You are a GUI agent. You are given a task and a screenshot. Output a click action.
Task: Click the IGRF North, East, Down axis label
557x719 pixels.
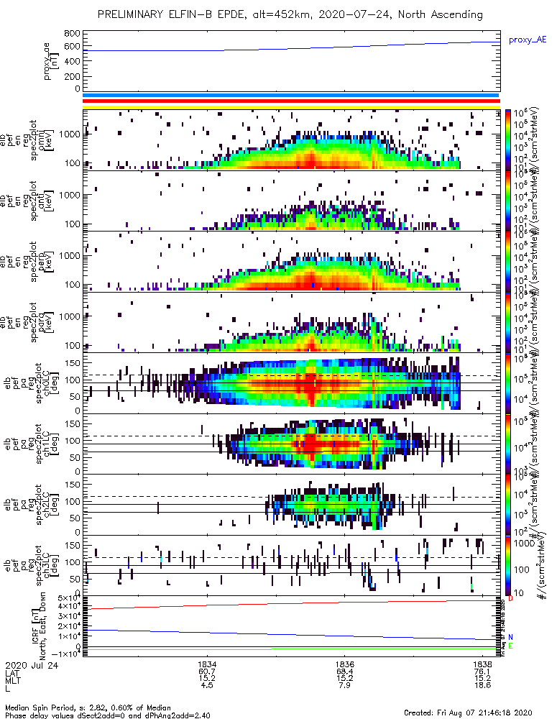tap(40, 625)
